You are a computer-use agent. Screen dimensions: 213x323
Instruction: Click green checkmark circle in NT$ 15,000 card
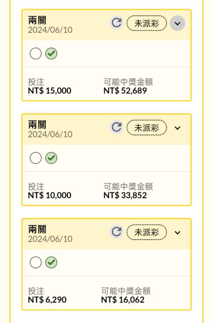[51, 54]
